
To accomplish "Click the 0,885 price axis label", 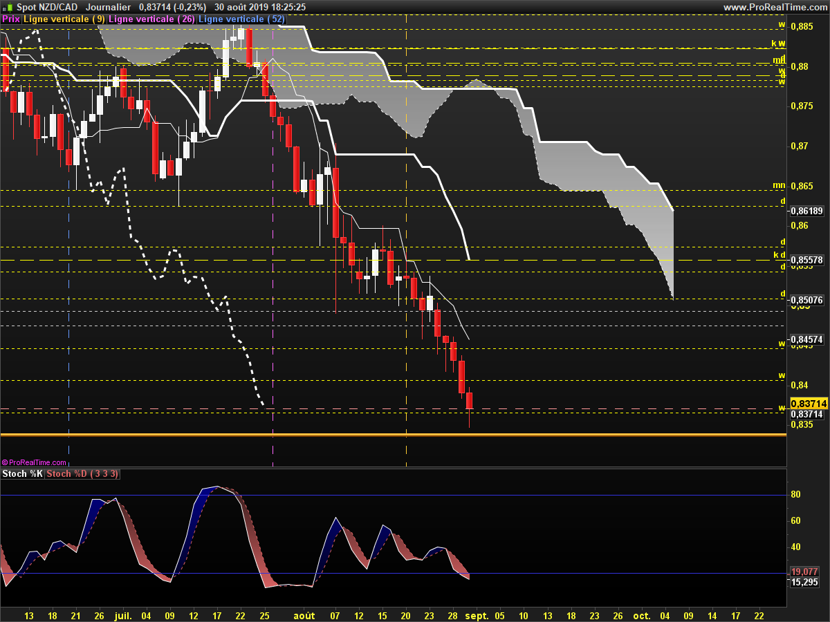I will [x=802, y=26].
